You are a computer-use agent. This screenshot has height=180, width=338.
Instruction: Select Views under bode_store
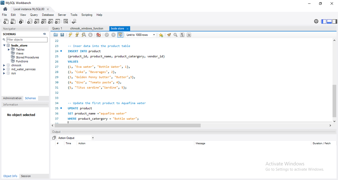[20, 53]
